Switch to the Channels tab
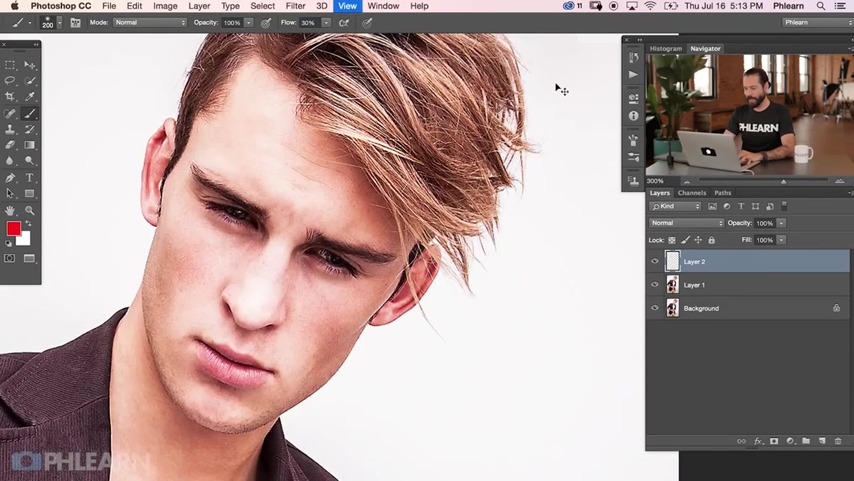The height and width of the screenshot is (481, 854). [x=692, y=193]
